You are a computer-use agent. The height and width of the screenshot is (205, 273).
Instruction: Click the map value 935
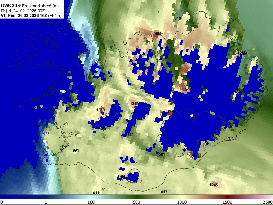click(x=46, y=134)
